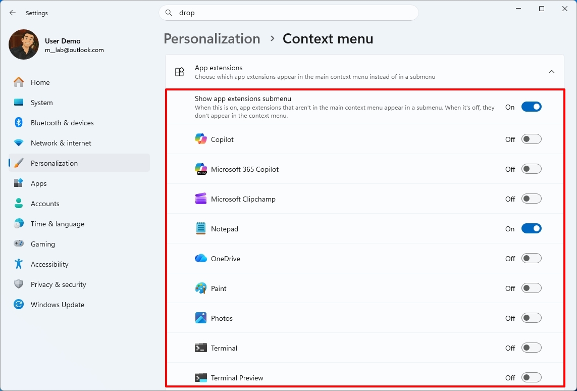Click the Gaming controller icon
The height and width of the screenshot is (391, 577).
[x=18, y=243]
